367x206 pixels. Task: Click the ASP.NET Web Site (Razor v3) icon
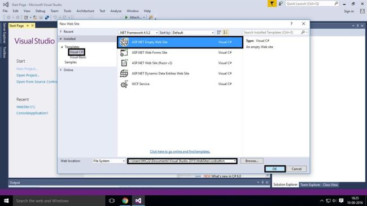(124, 63)
